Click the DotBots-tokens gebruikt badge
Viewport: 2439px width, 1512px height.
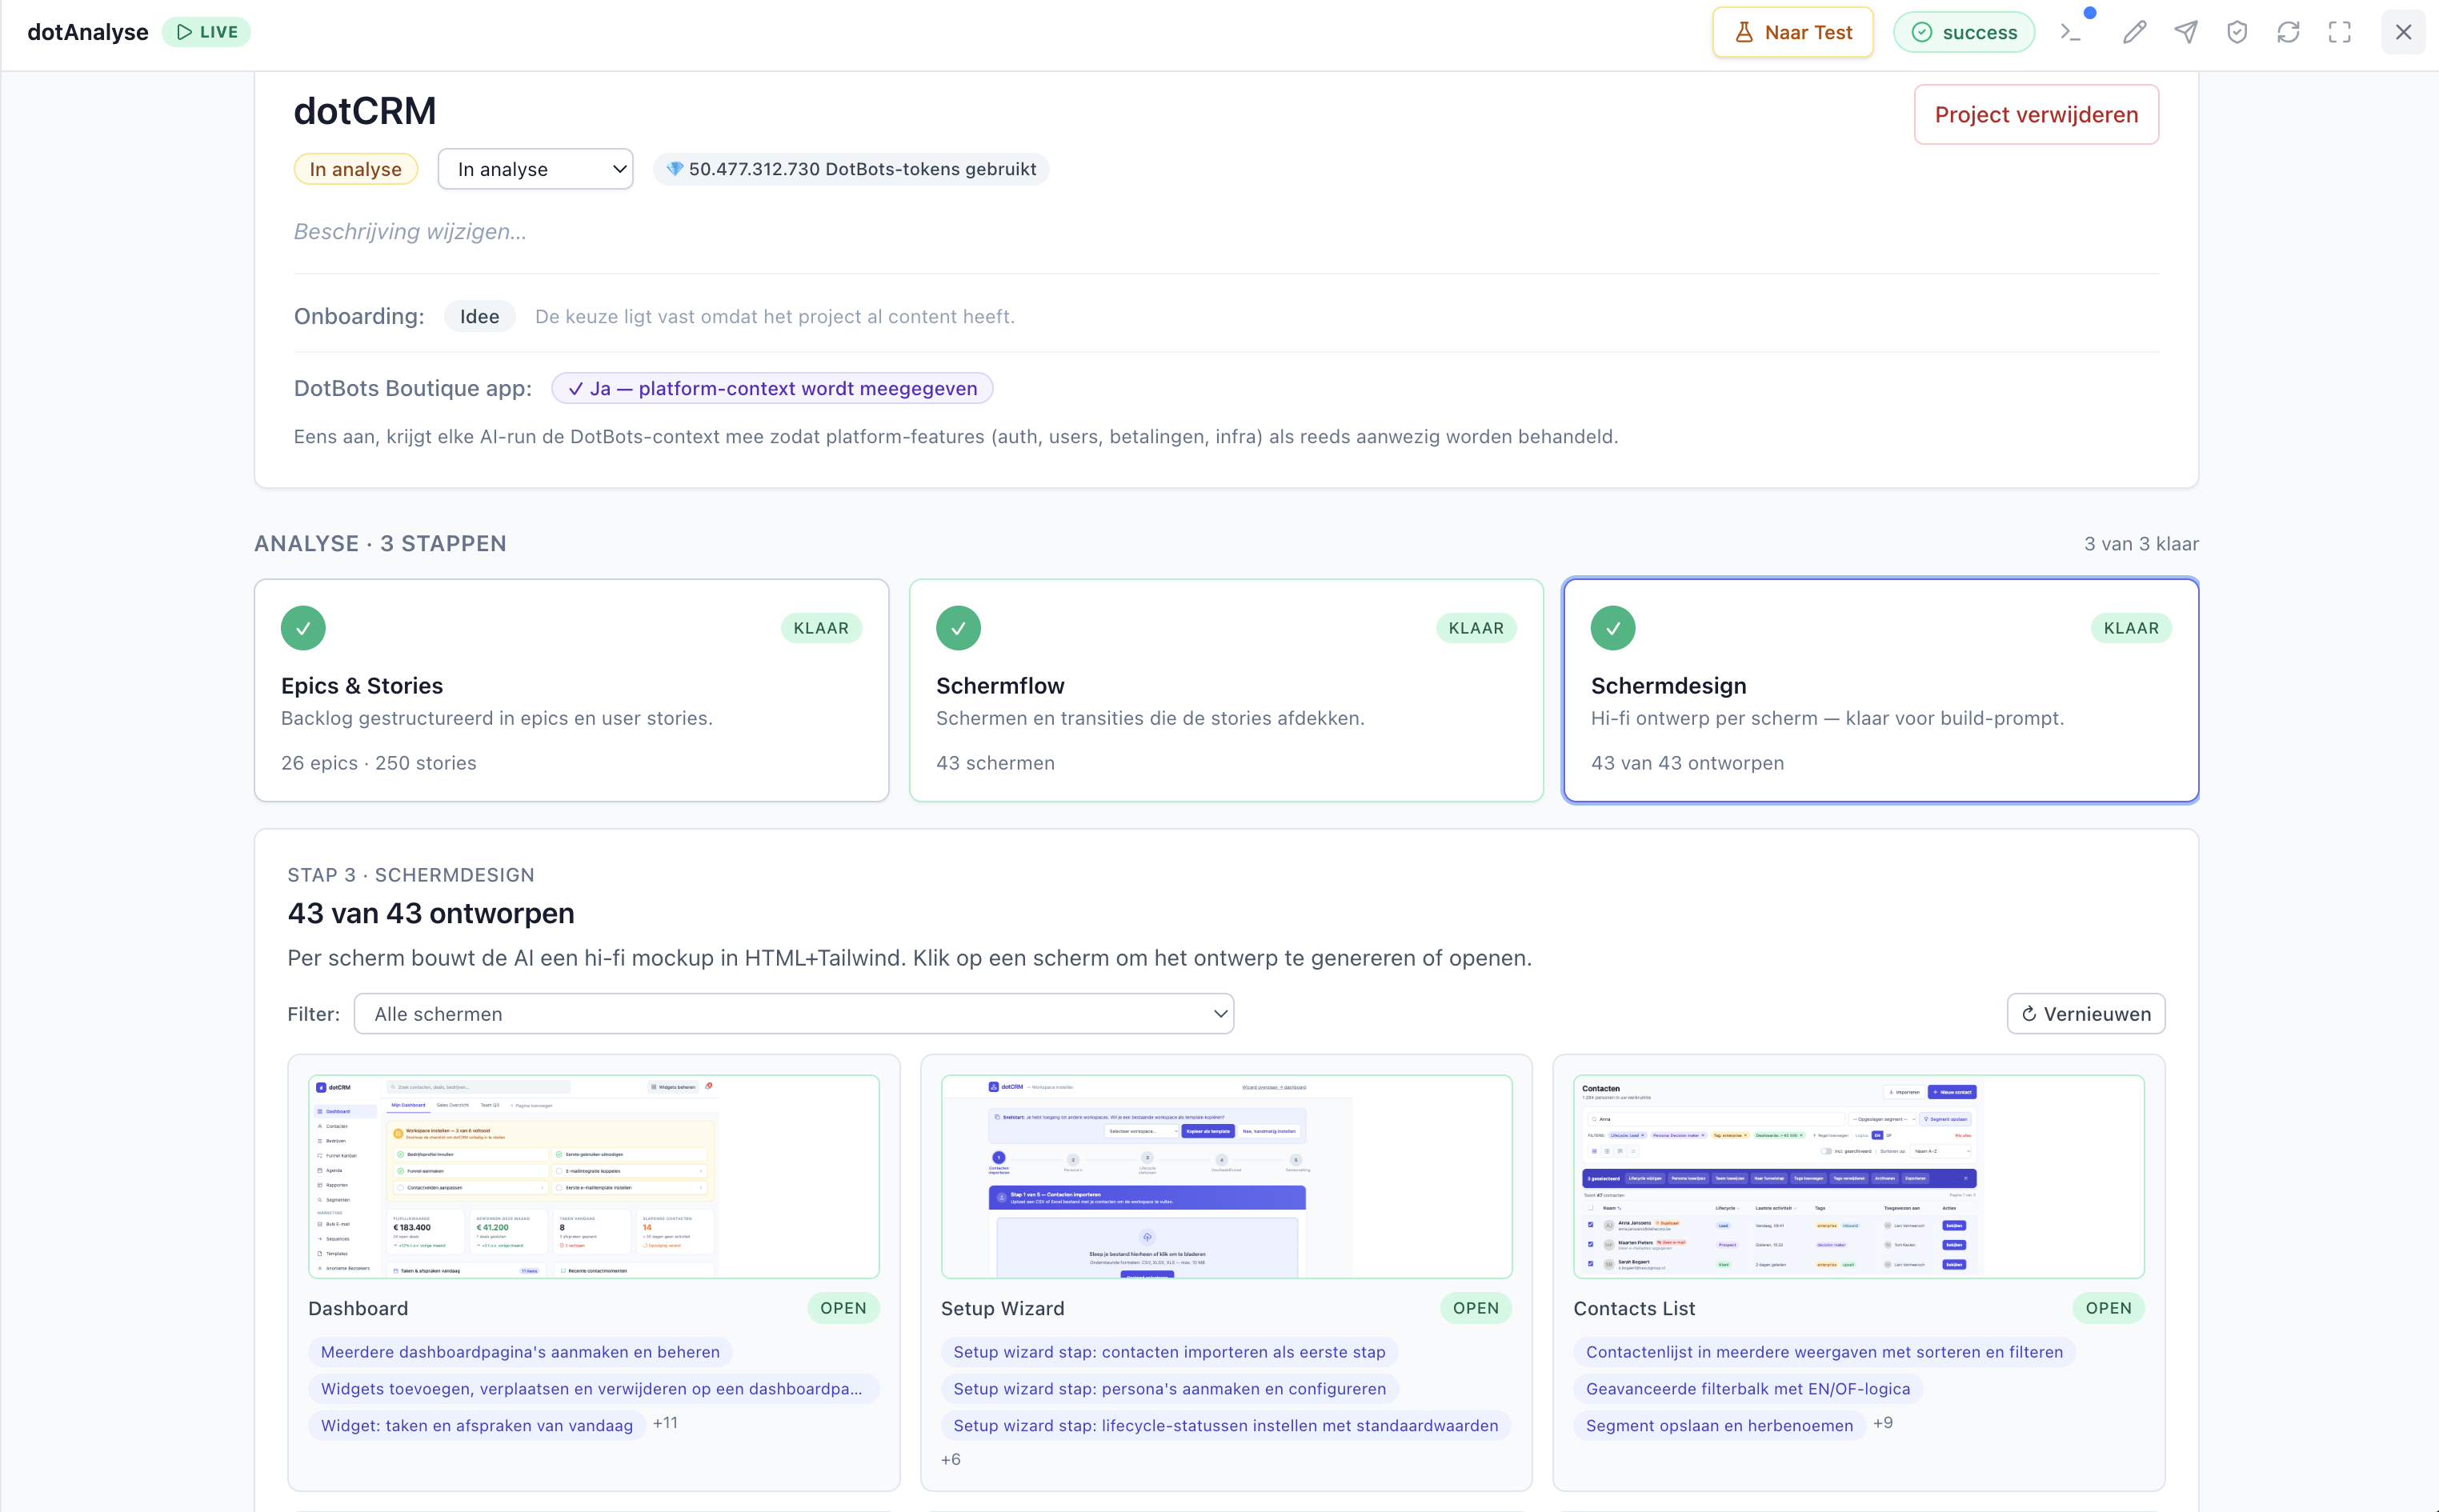pyautogui.click(x=851, y=169)
